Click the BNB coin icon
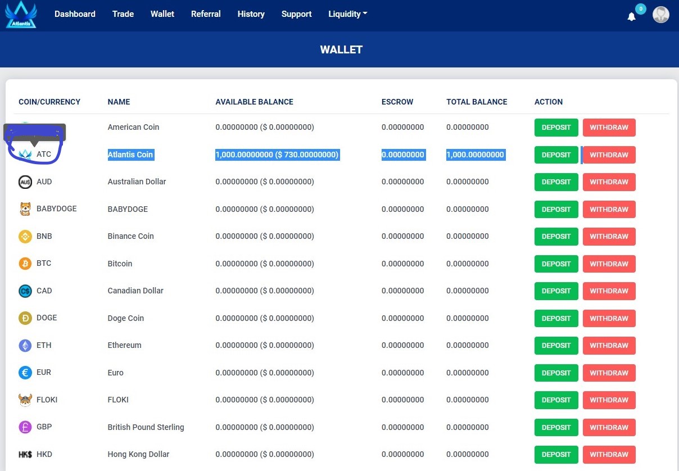This screenshot has height=471, width=679. pos(25,236)
